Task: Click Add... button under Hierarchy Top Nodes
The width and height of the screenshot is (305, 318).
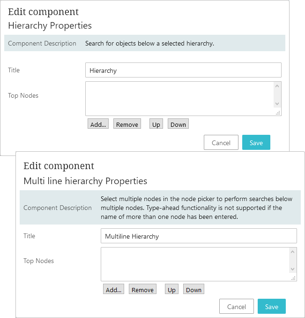Action: tap(98, 124)
